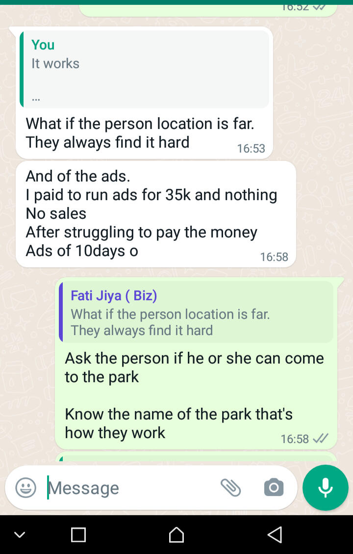Tap the 16:53 timestamp on the incoming message
This screenshot has height=554, width=353.
pos(251,149)
